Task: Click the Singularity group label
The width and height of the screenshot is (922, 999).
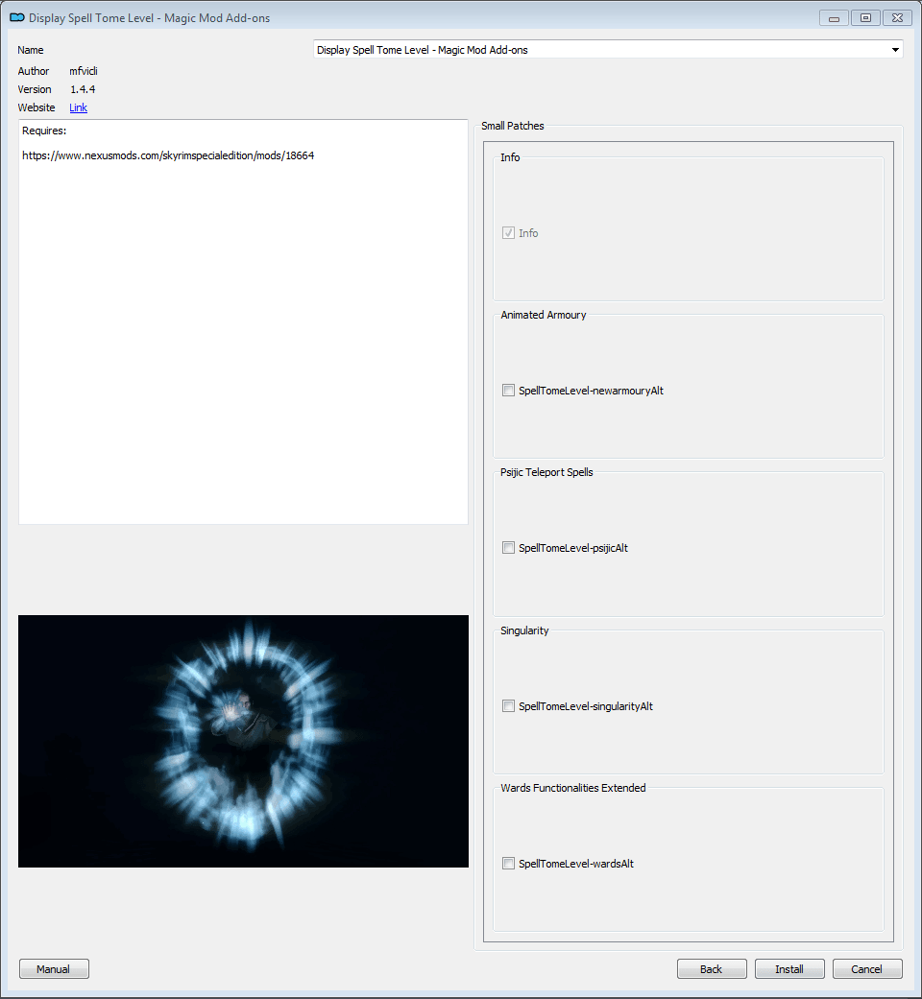Action: tap(524, 630)
